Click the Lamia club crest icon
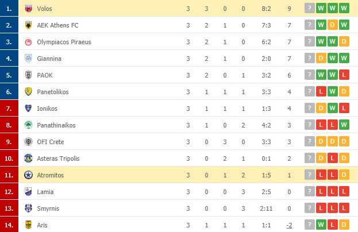358x232 pixels. tap(28, 192)
